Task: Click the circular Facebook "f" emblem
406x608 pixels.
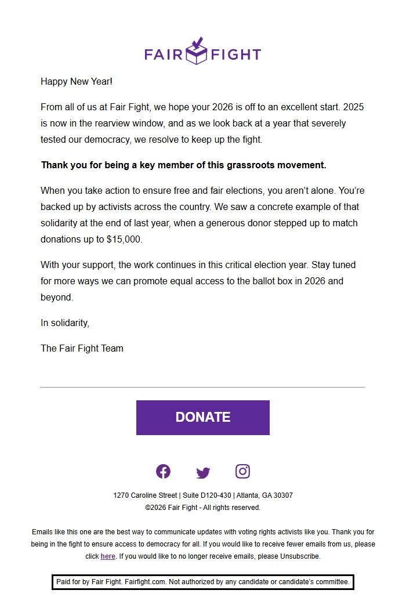Action: point(163,471)
